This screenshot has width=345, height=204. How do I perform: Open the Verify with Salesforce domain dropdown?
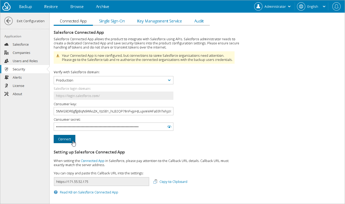(114, 80)
